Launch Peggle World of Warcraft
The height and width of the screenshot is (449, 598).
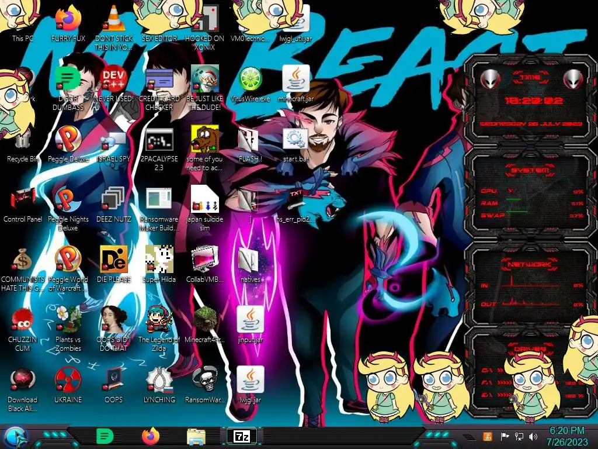[68, 269]
